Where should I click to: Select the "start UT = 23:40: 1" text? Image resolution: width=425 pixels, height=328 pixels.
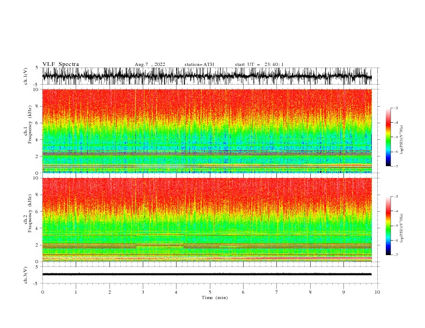click(x=259, y=64)
